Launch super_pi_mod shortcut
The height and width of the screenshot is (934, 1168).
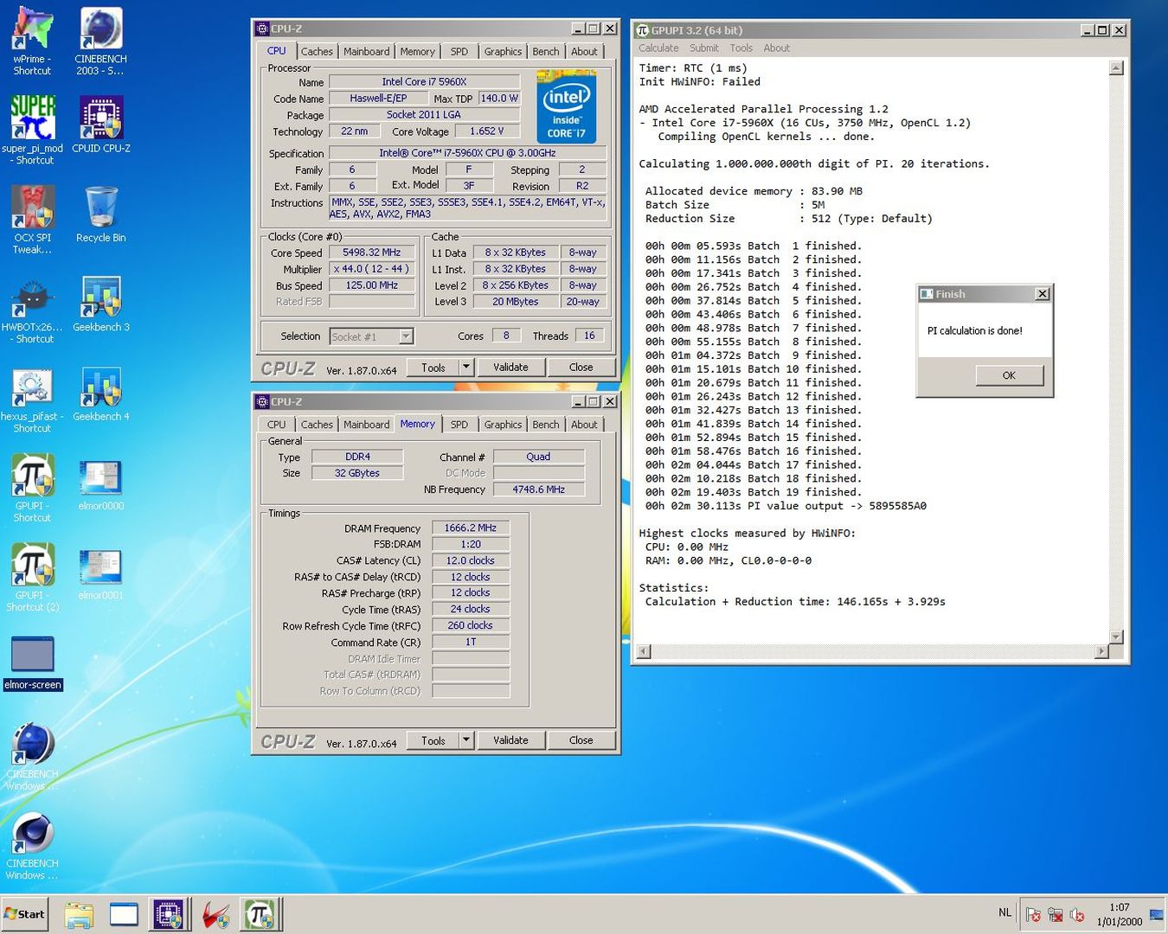click(32, 130)
